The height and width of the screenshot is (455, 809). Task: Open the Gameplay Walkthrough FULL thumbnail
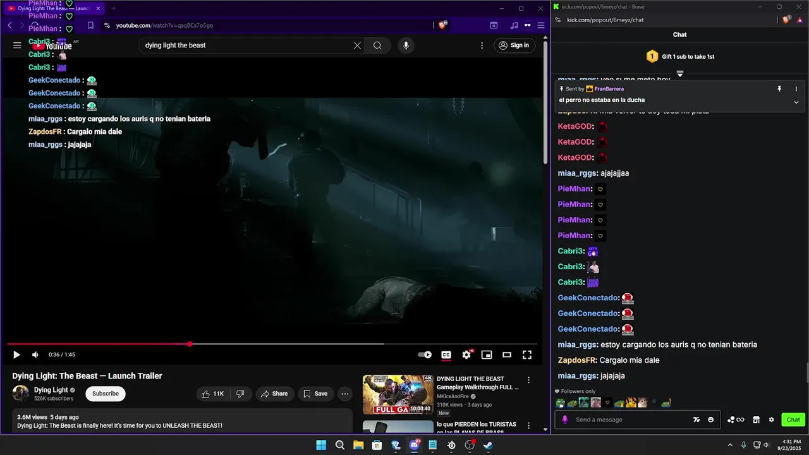(x=398, y=394)
